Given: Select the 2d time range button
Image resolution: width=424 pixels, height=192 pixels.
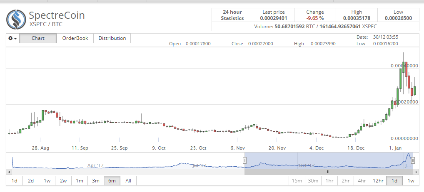Looking at the screenshot, I should (31, 181).
